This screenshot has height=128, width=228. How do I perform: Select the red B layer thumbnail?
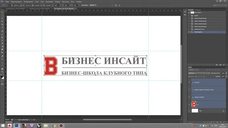(194, 105)
